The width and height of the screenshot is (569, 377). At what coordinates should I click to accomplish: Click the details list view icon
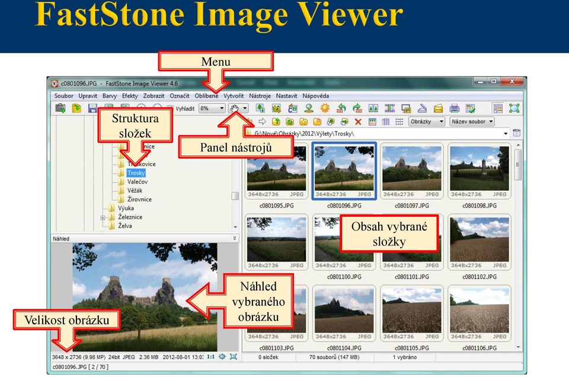coord(399,122)
